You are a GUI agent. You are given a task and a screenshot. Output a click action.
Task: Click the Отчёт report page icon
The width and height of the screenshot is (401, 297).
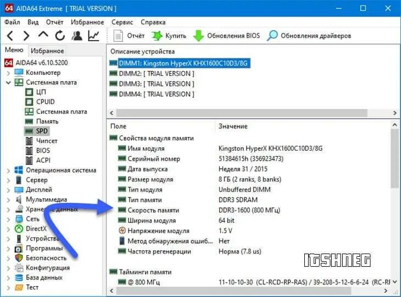click(118, 36)
